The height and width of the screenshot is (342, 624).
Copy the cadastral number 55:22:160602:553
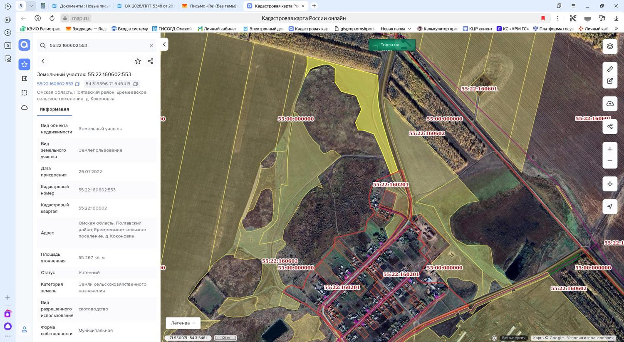tap(77, 84)
